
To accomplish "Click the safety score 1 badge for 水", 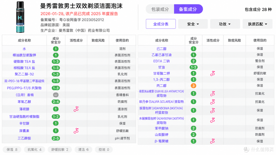I will [x=56, y=49].
